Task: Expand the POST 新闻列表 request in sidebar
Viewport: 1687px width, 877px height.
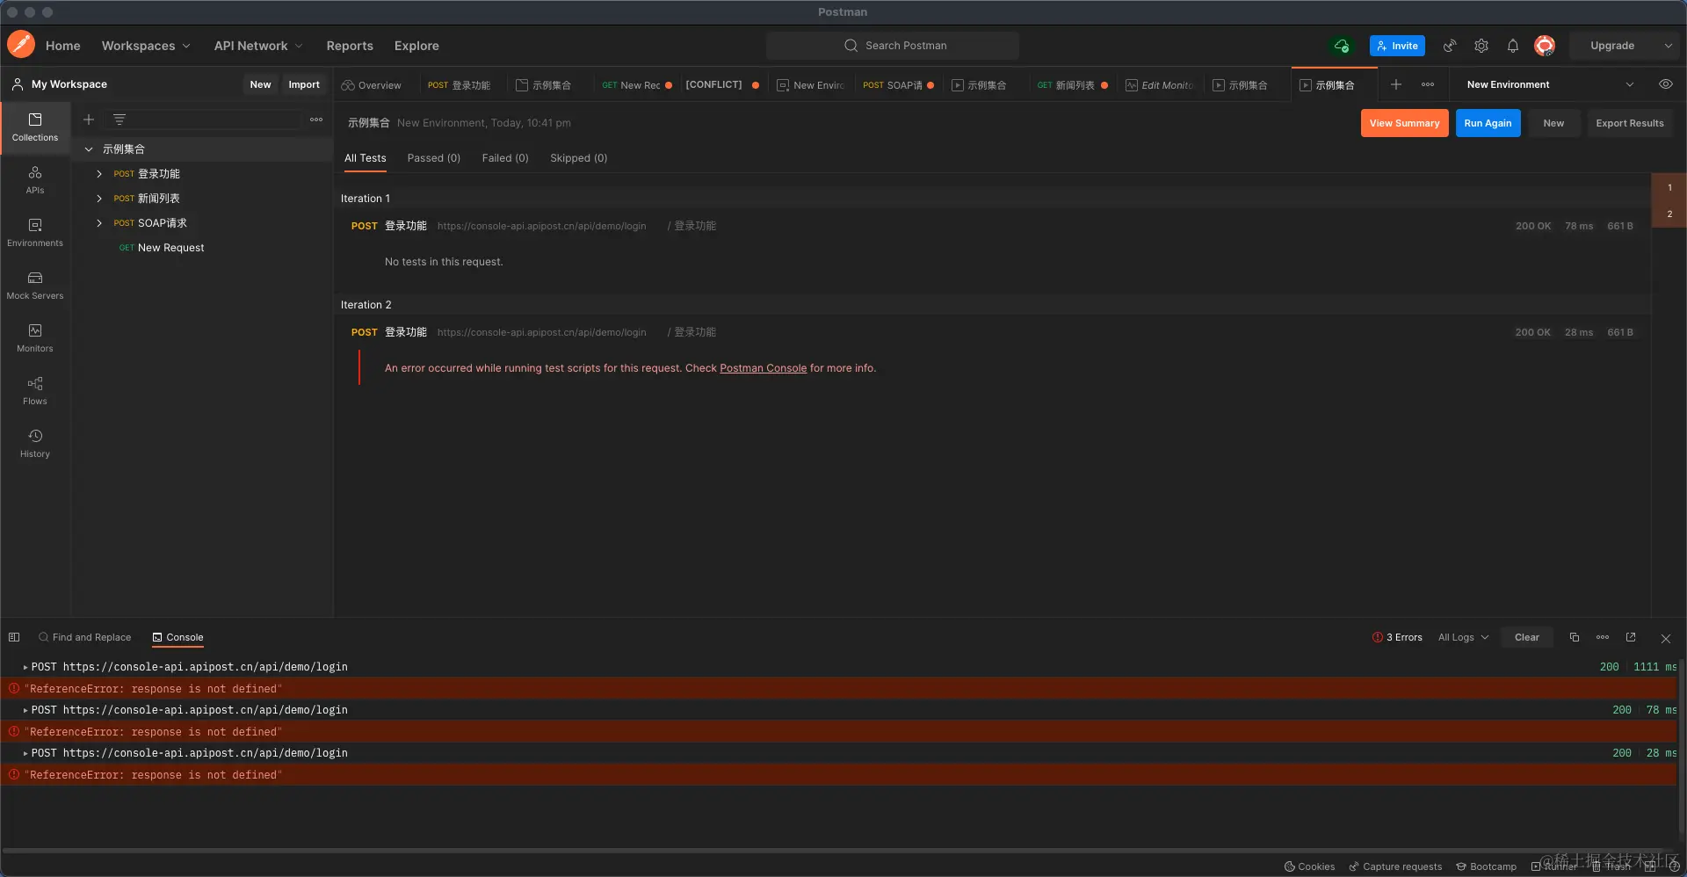Action: pyautogui.click(x=99, y=199)
